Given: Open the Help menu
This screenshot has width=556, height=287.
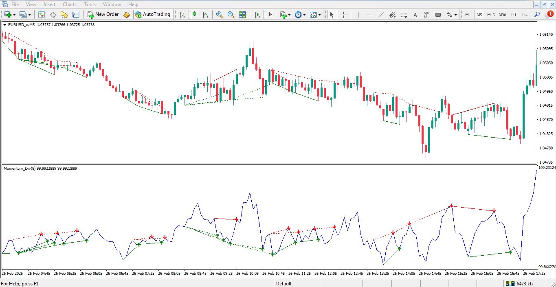Looking at the screenshot, I should pos(134,4).
